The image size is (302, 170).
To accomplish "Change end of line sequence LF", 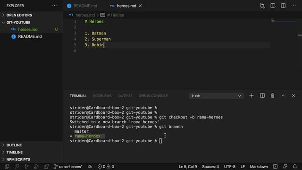I will pyautogui.click(x=243, y=167).
